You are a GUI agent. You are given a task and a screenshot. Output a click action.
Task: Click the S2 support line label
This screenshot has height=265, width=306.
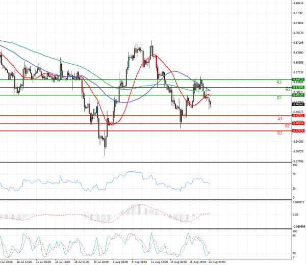[287, 126]
